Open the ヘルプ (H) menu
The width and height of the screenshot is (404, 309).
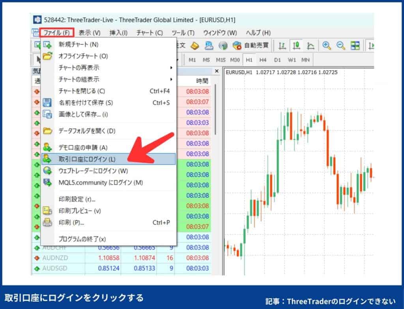pyautogui.click(x=258, y=33)
